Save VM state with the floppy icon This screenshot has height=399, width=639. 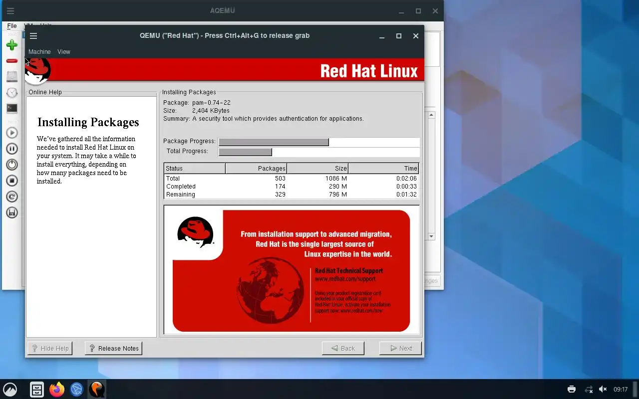pyautogui.click(x=12, y=212)
